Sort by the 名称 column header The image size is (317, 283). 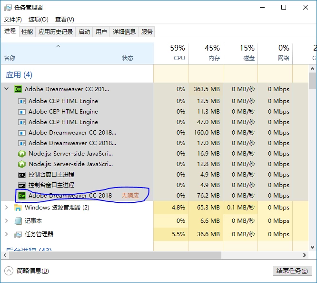[x=10, y=58]
